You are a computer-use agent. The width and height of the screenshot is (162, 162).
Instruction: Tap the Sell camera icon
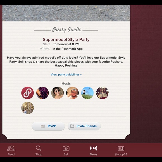pos(66,148)
